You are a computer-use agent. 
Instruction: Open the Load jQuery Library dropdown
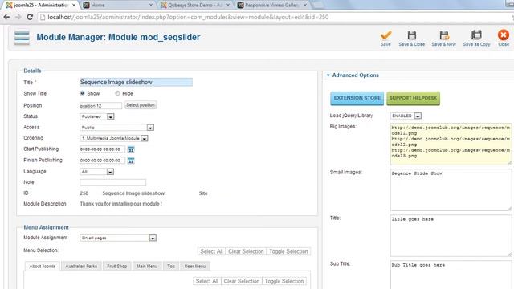pos(406,116)
